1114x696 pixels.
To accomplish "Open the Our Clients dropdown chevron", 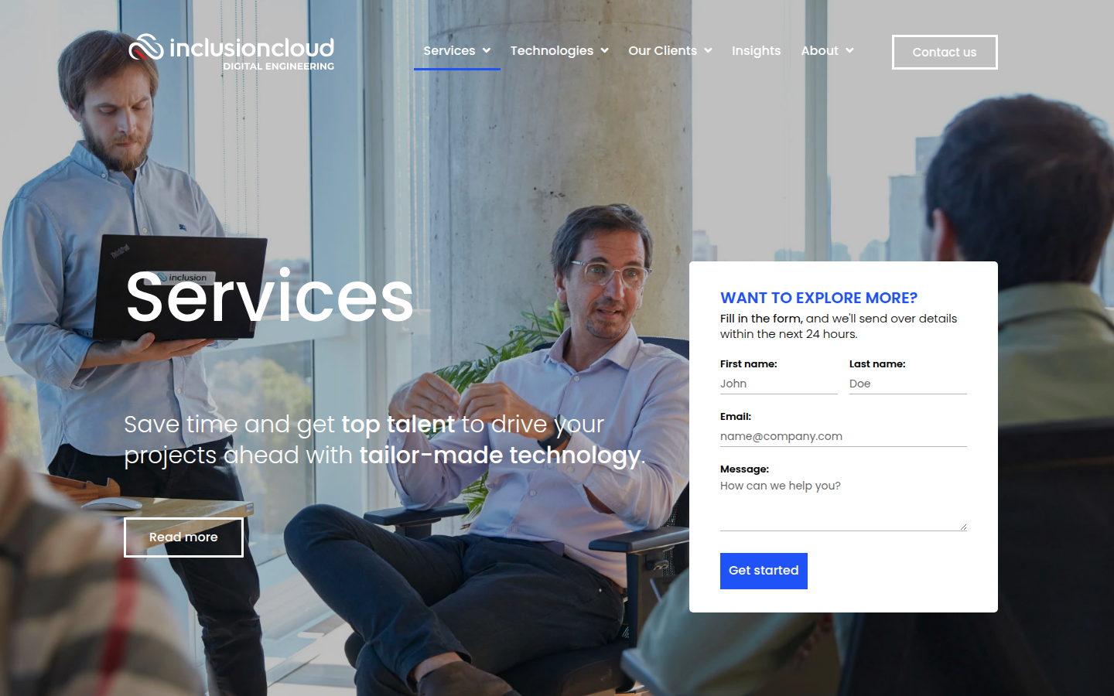I will click(708, 51).
